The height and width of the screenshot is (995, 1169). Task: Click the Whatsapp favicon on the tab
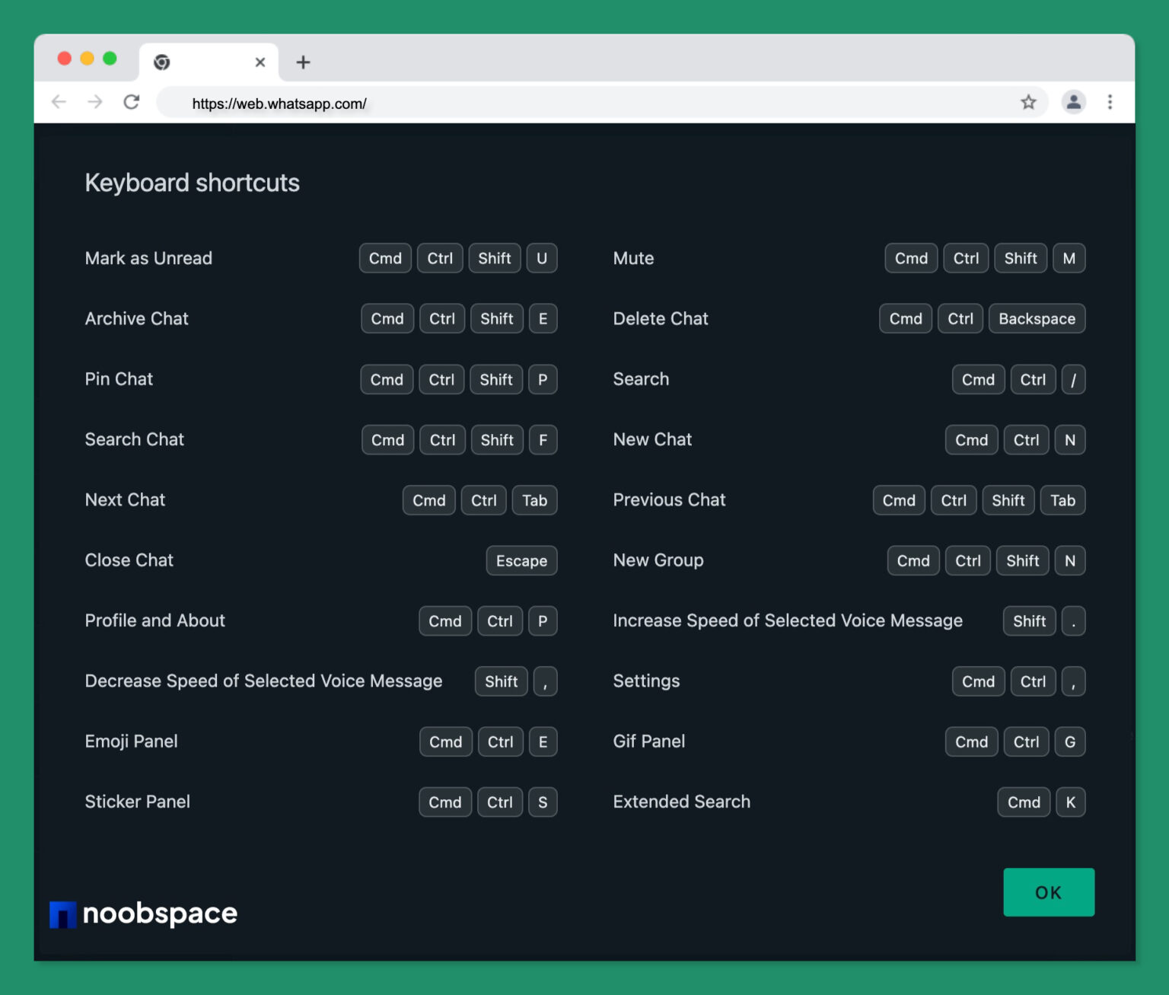click(161, 62)
